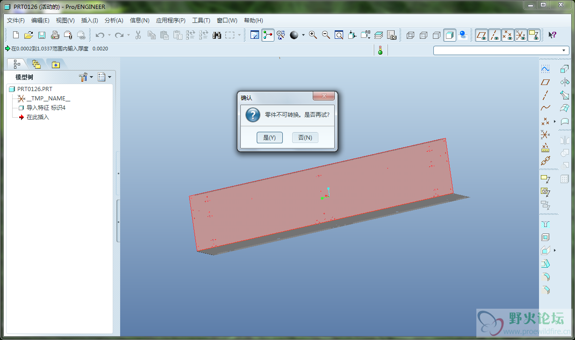Image resolution: width=575 pixels, height=340 pixels.
Task: Select the datum axis tool in the right toolbar
Action: (x=545, y=96)
